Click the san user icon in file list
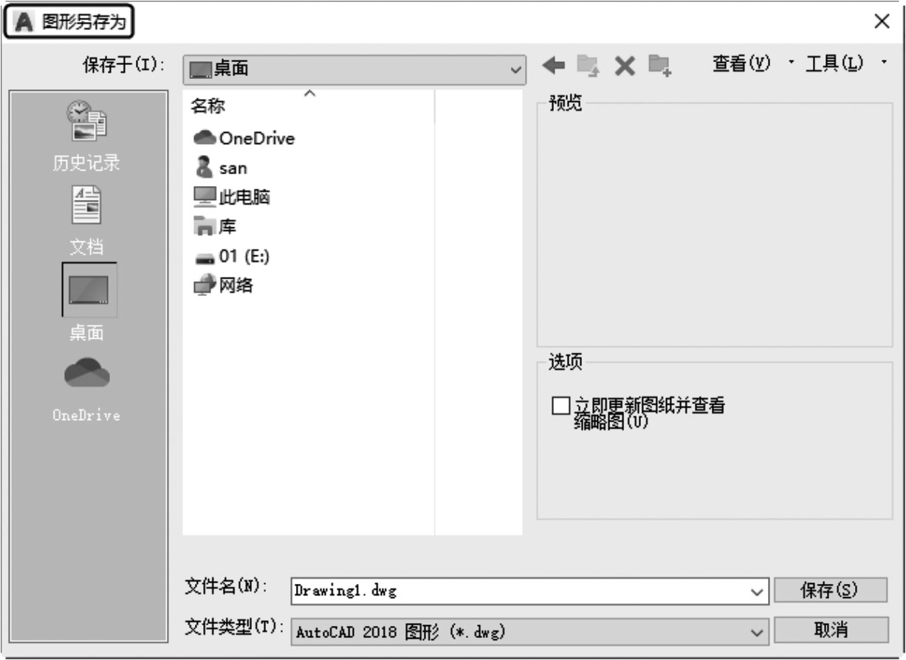Viewport: 906px width, 660px height. (205, 168)
